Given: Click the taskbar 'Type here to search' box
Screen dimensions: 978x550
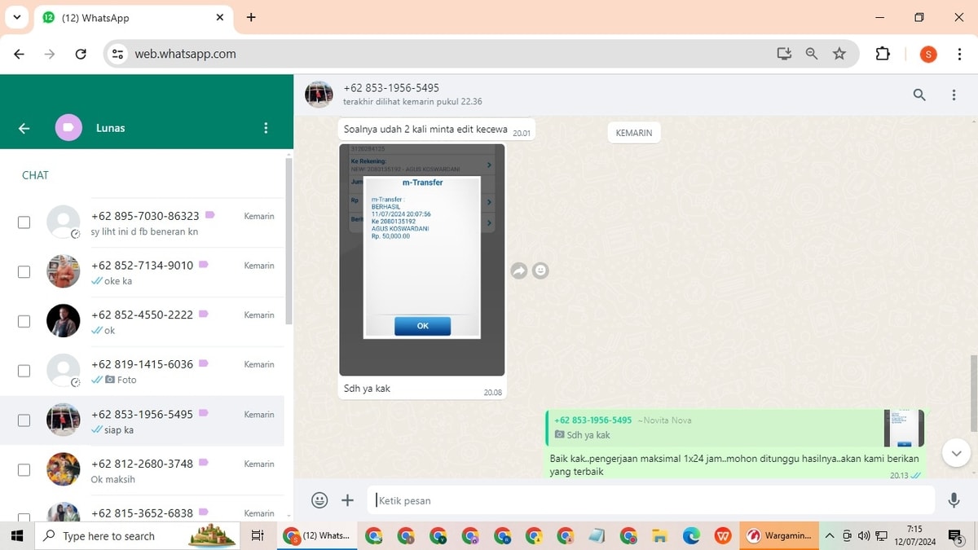Looking at the screenshot, I should [x=137, y=536].
